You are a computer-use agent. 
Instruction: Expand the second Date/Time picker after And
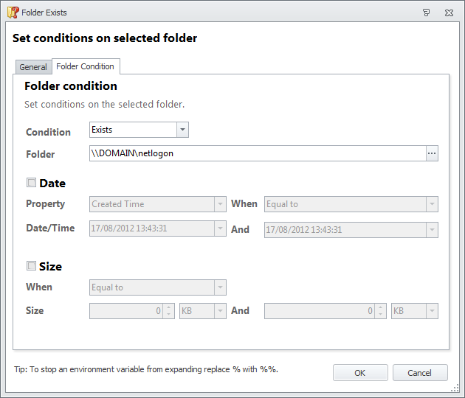432,230
